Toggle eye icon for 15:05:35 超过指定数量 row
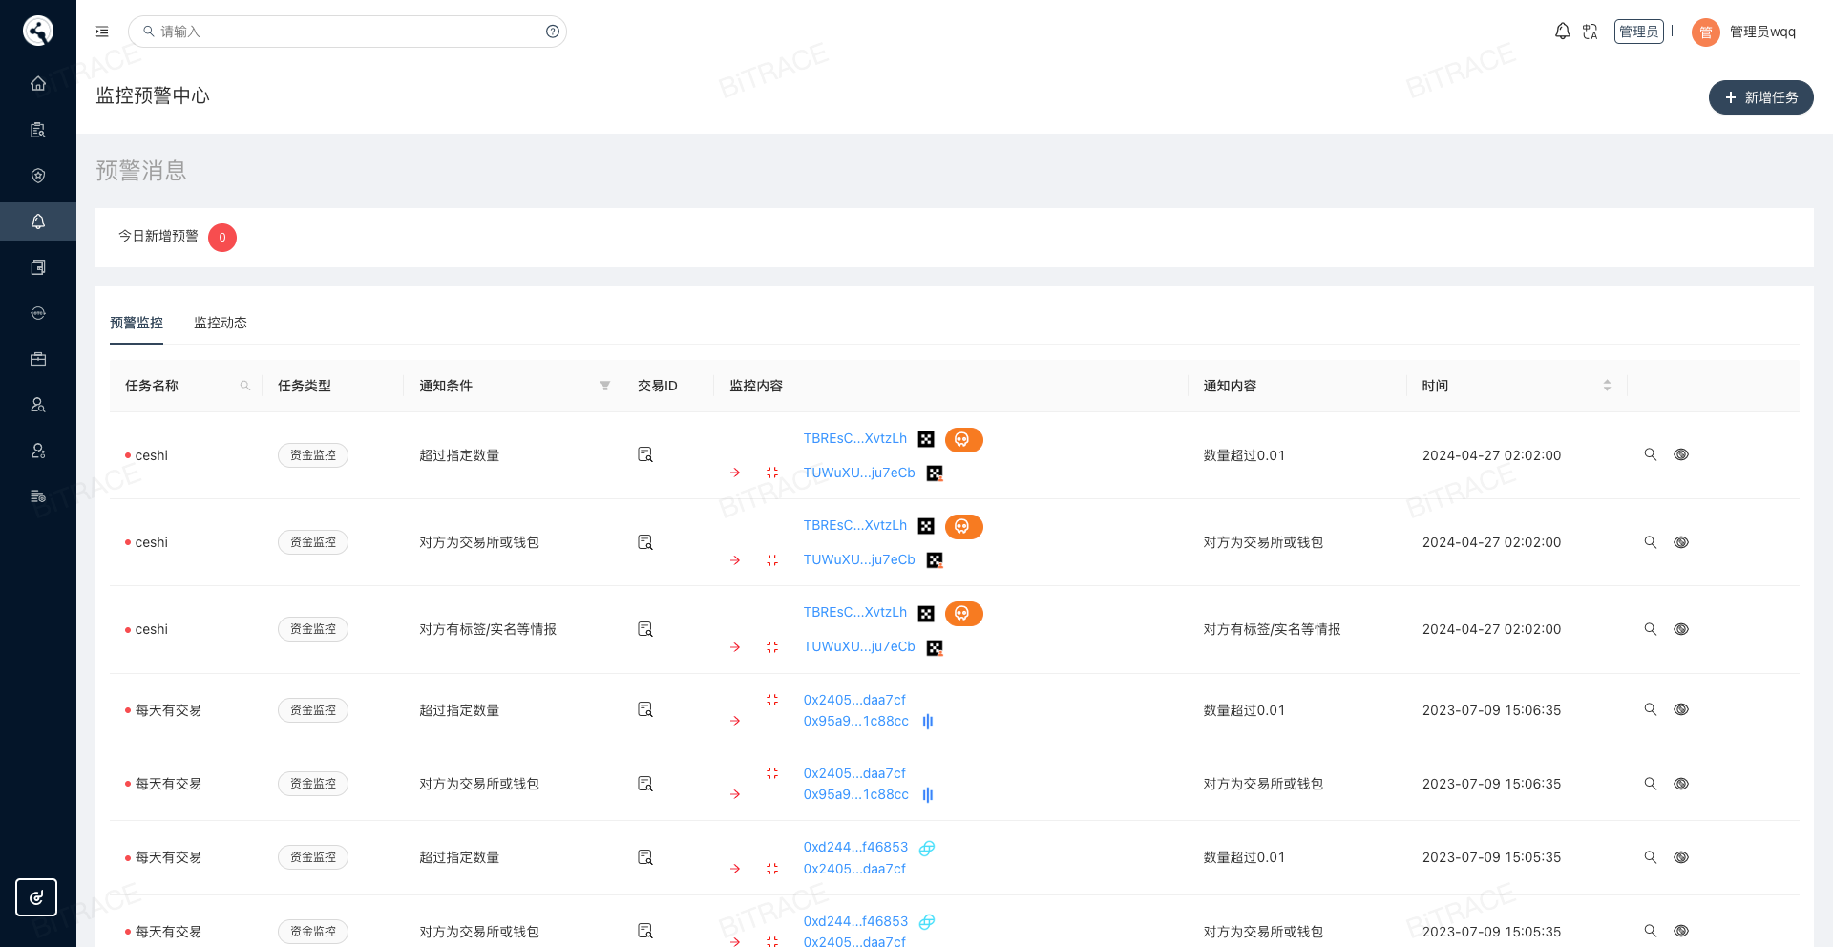 point(1681,857)
